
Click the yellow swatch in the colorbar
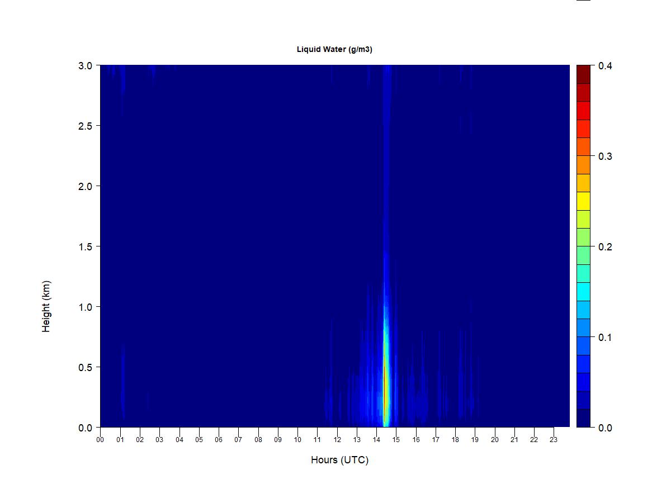[583, 201]
